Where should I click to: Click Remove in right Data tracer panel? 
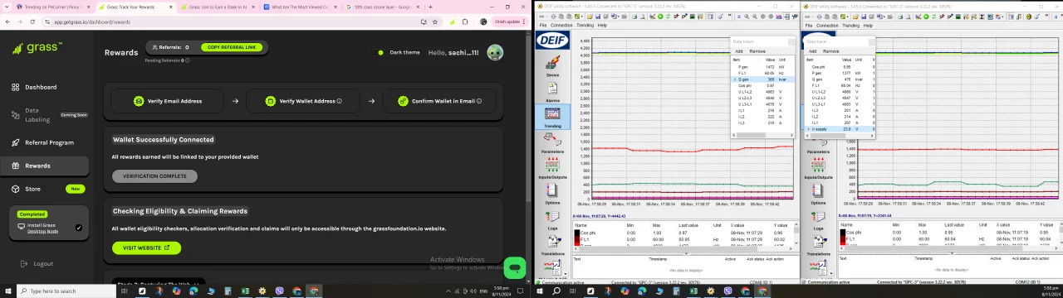[831, 51]
